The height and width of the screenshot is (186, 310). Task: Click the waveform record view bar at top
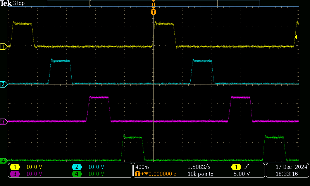coord(153,3)
